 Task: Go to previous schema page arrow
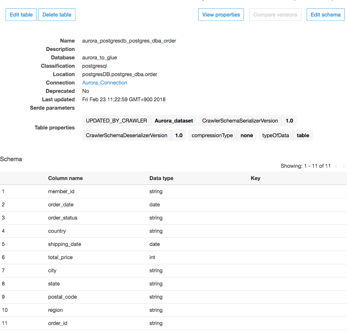coord(336,166)
